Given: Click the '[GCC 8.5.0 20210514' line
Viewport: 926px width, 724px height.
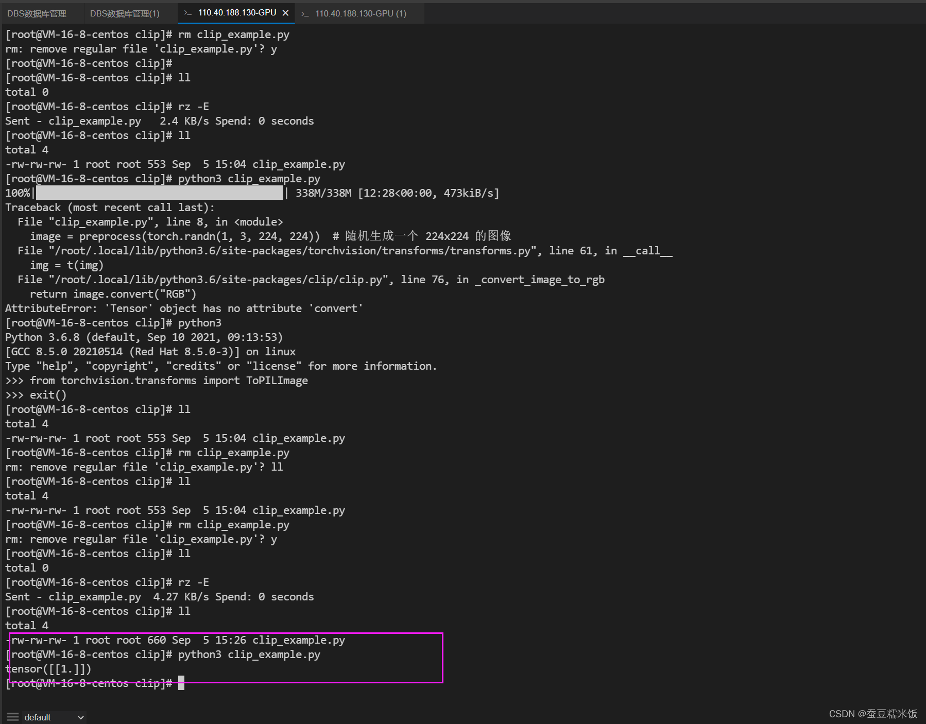Looking at the screenshot, I should 150,352.
